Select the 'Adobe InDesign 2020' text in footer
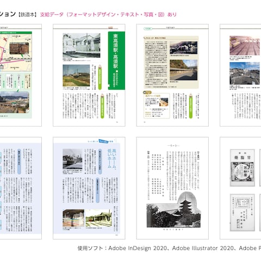Image resolution: width=261 pixels, height=261 pixels. tap(138, 248)
